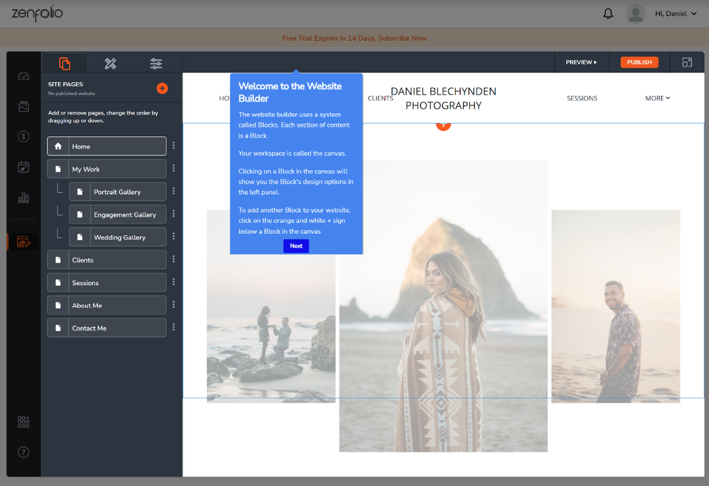709x486 pixels.
Task: Open the photos gallery sidebar icon
Action: 24,107
